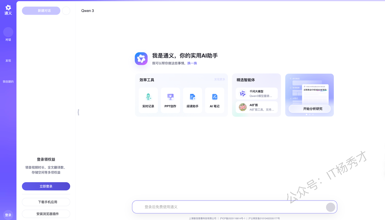Click 安装浏览器插件 button
This screenshot has height=220, width=385.
(x=46, y=214)
